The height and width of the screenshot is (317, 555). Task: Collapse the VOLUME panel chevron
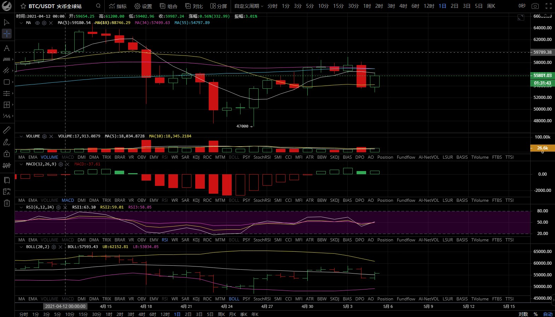(x=21, y=136)
